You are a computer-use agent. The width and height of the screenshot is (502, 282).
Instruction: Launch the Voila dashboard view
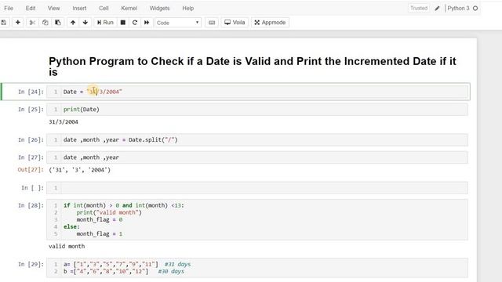[x=235, y=23]
